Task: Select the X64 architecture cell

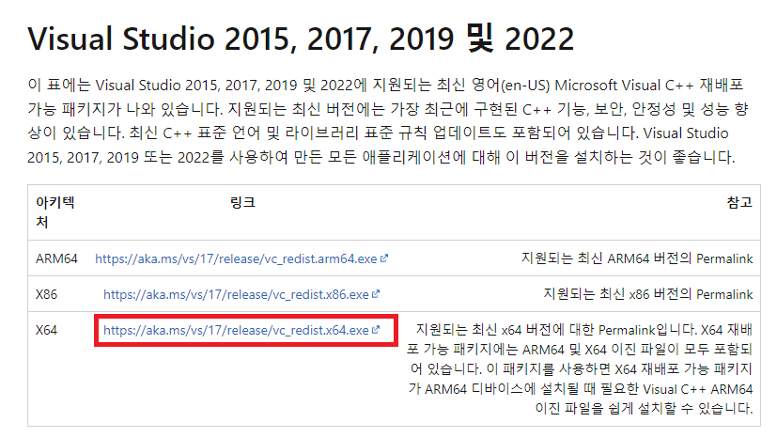Action: [47, 330]
